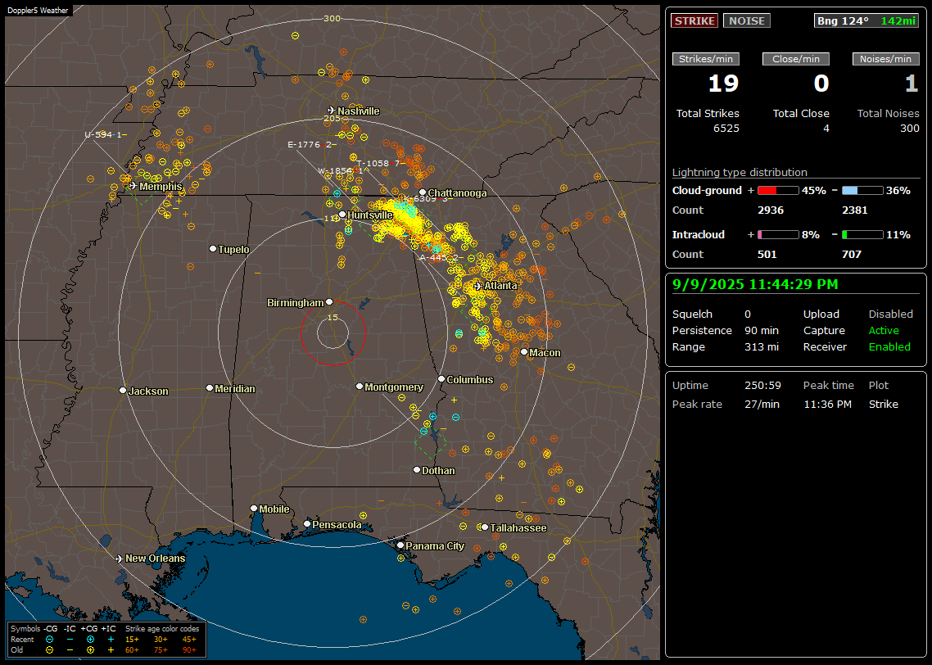Click the recent -CG symbol in legend

50,640
